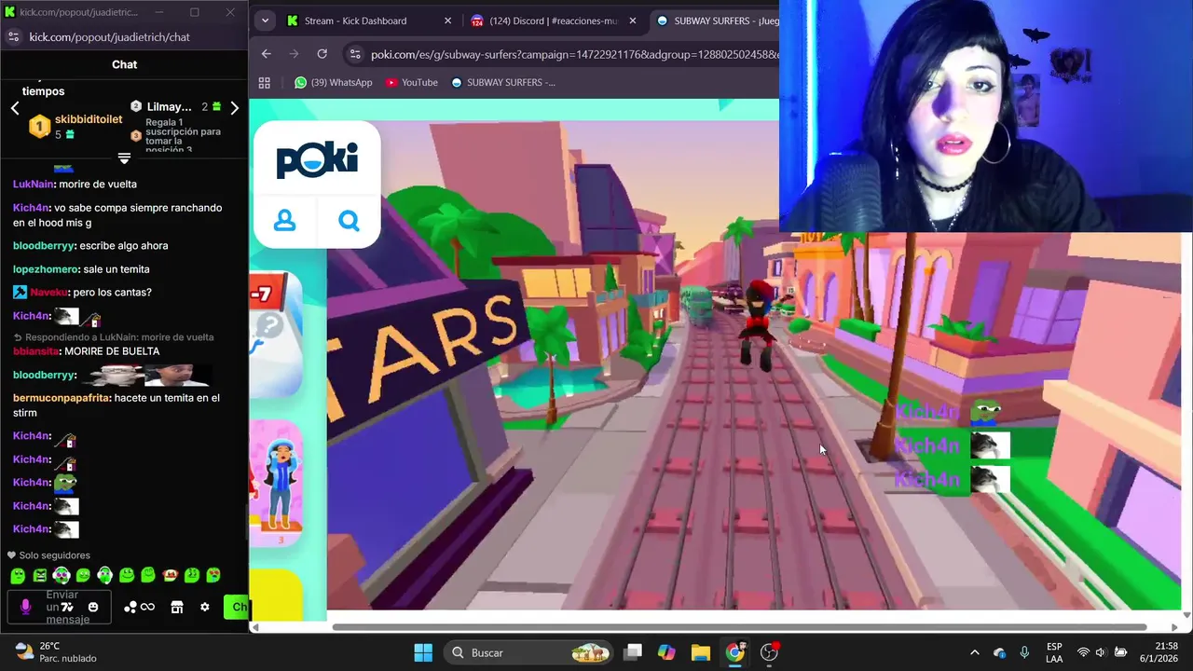Insert the last heart-eyes green emote
The width and height of the screenshot is (1193, 671).
pyautogui.click(x=213, y=576)
